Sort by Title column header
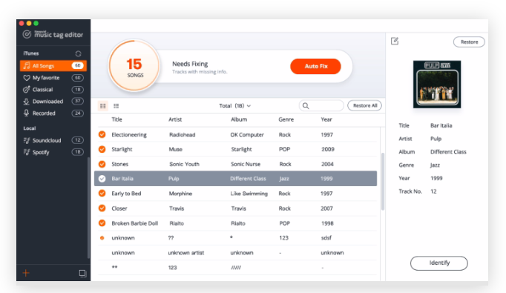 pyautogui.click(x=116, y=119)
